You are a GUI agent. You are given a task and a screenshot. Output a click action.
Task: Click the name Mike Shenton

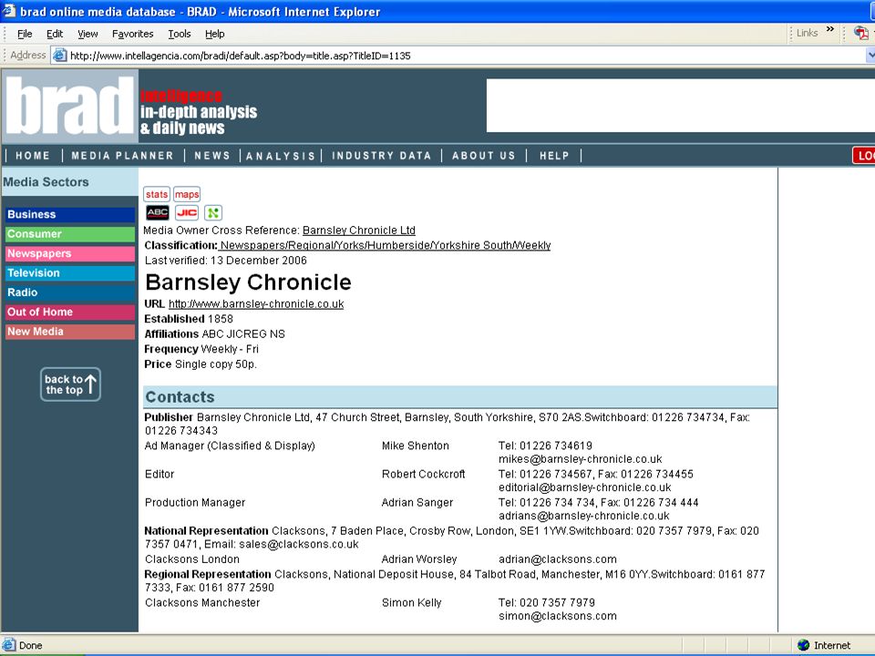(416, 446)
